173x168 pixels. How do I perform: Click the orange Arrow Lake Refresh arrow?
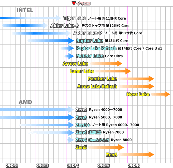coord(136,86)
